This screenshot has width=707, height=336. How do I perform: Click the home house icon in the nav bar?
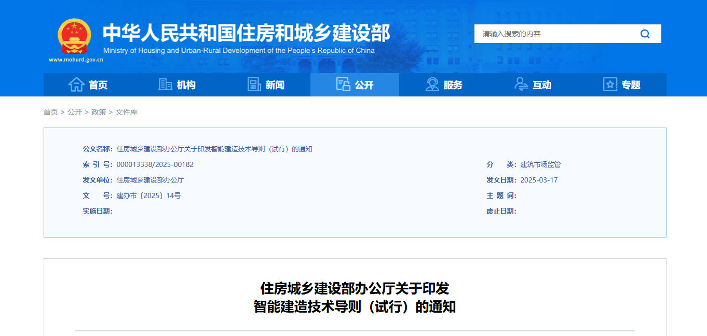pos(76,85)
